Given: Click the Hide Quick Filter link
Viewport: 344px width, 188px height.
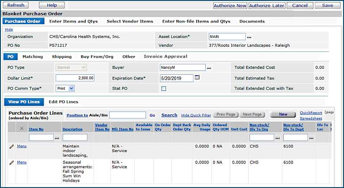Looking at the screenshot, I should click(195, 115).
